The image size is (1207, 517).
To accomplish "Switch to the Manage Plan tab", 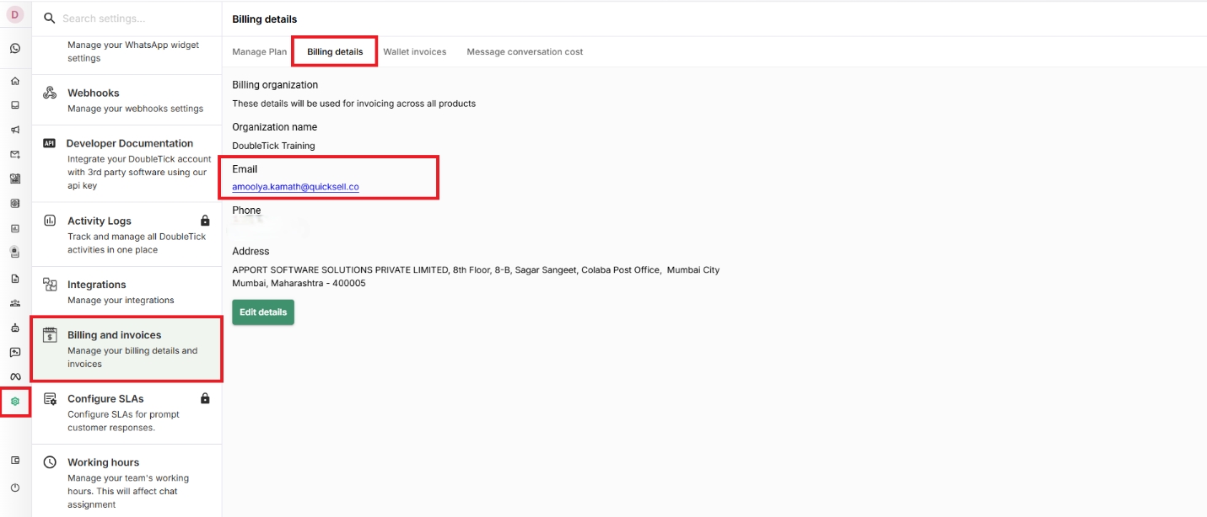I will (x=259, y=52).
